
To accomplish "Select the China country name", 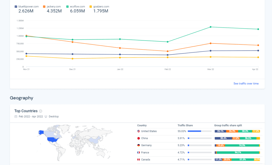I will (145, 138).
